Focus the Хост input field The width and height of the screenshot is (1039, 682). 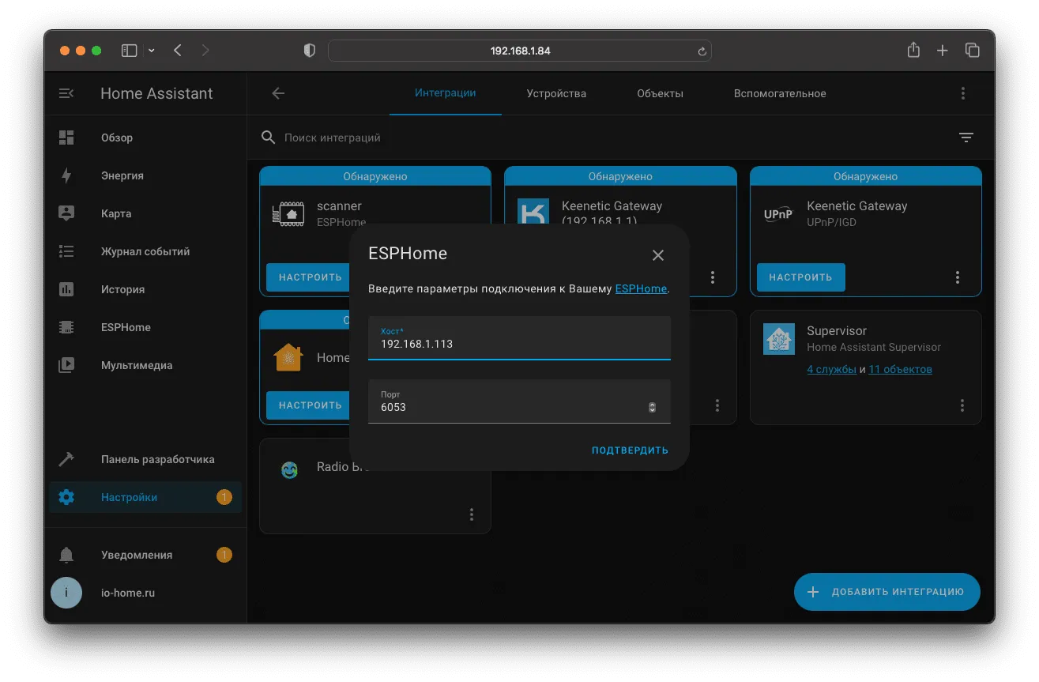click(519, 338)
